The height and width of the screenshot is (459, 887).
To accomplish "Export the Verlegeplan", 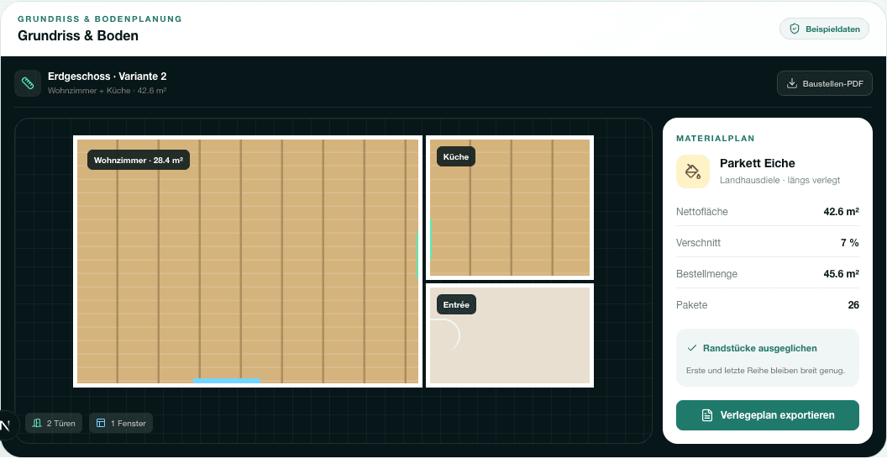I will [768, 415].
